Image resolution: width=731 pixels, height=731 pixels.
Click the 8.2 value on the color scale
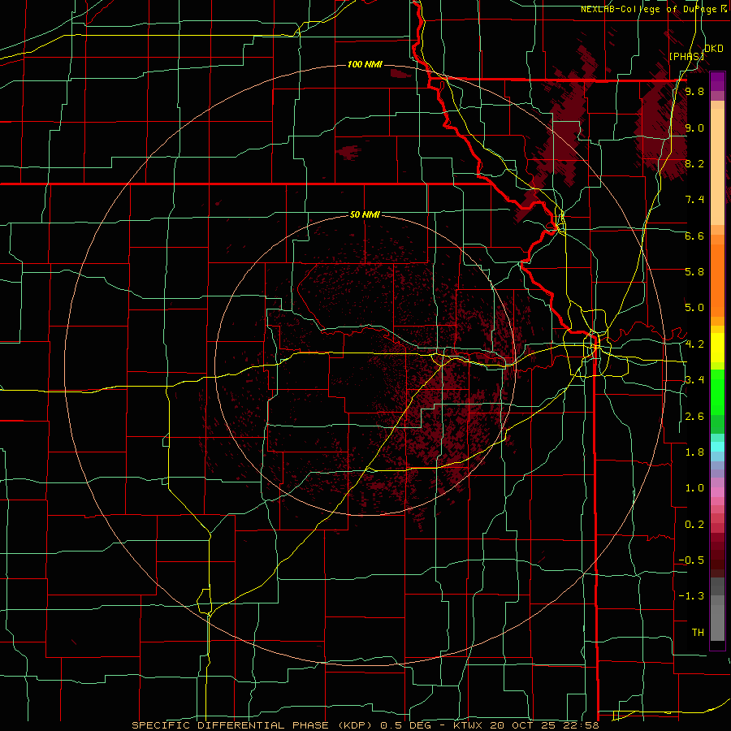[x=694, y=163]
